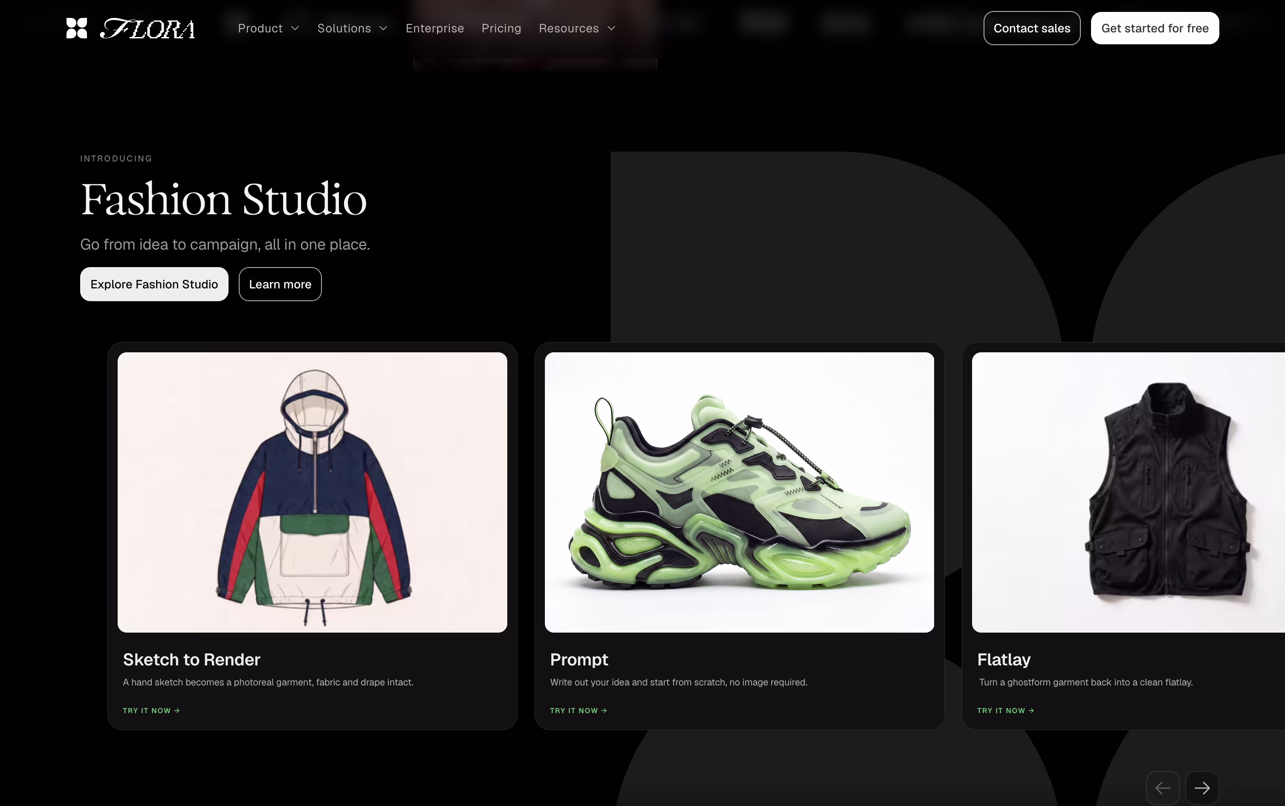
Task: Click Try It Now under Flatlay
Action: (1006, 711)
